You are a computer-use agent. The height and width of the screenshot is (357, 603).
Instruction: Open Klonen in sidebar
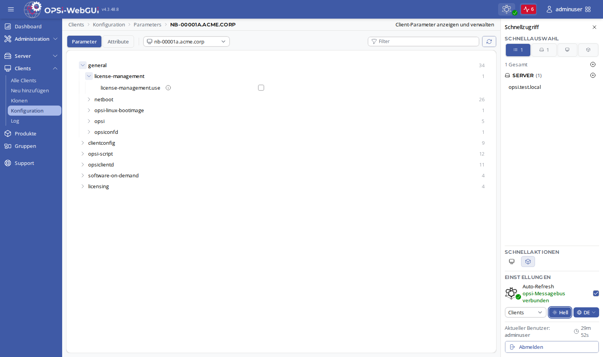coord(19,101)
